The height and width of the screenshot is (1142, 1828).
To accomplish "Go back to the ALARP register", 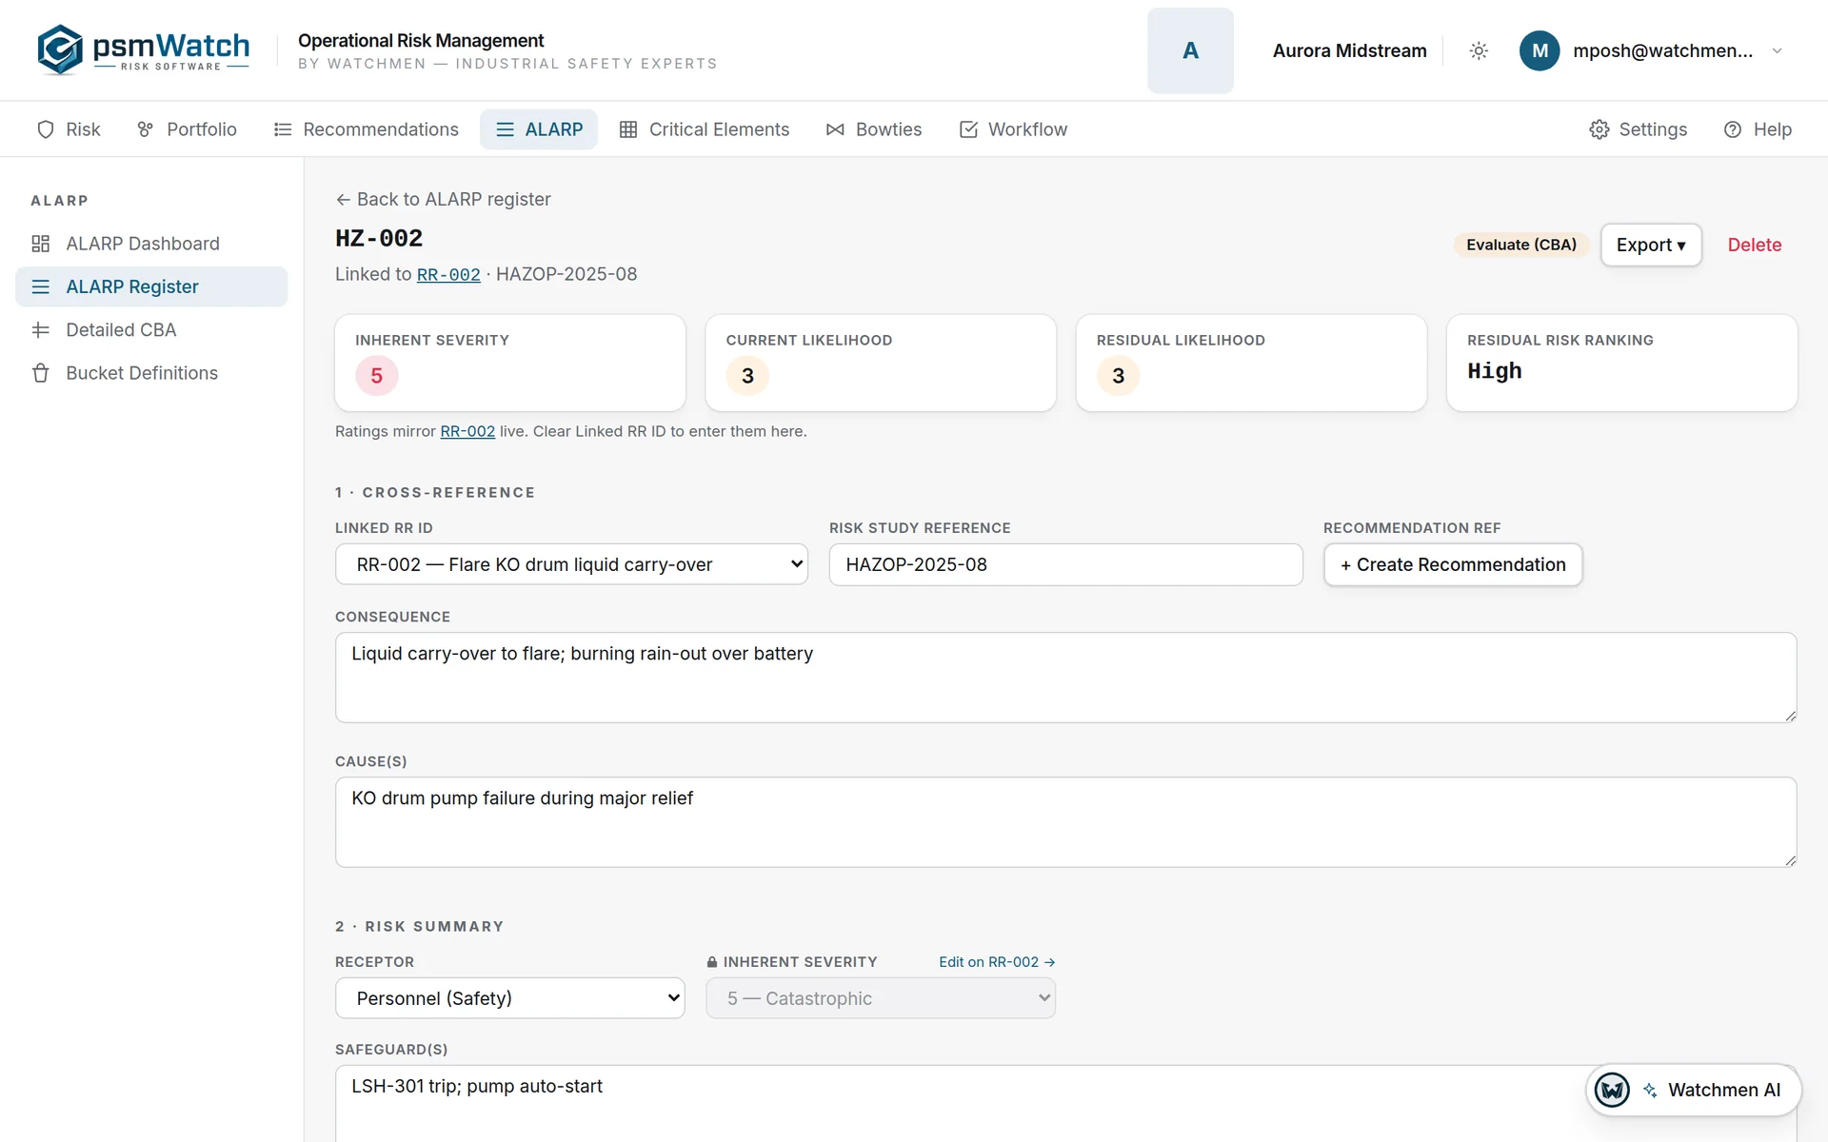I will [x=443, y=199].
